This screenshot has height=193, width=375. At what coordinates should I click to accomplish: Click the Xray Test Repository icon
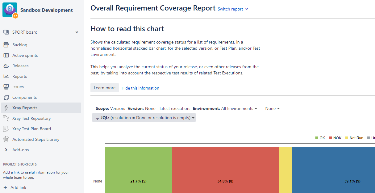tap(6, 118)
